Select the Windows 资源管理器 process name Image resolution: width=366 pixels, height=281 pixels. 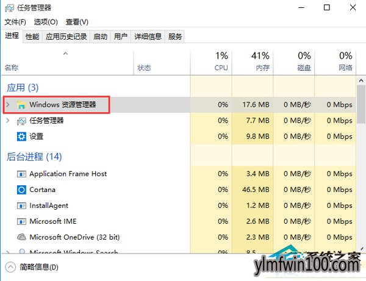tap(63, 104)
